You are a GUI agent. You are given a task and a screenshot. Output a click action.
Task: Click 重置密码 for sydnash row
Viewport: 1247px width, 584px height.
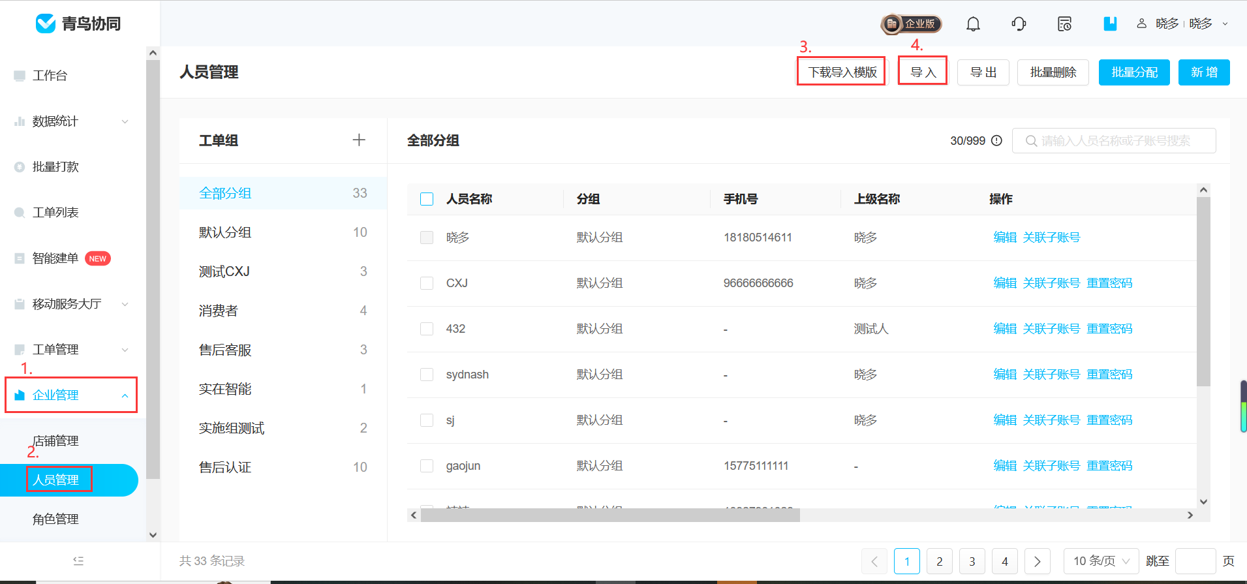click(x=1109, y=375)
